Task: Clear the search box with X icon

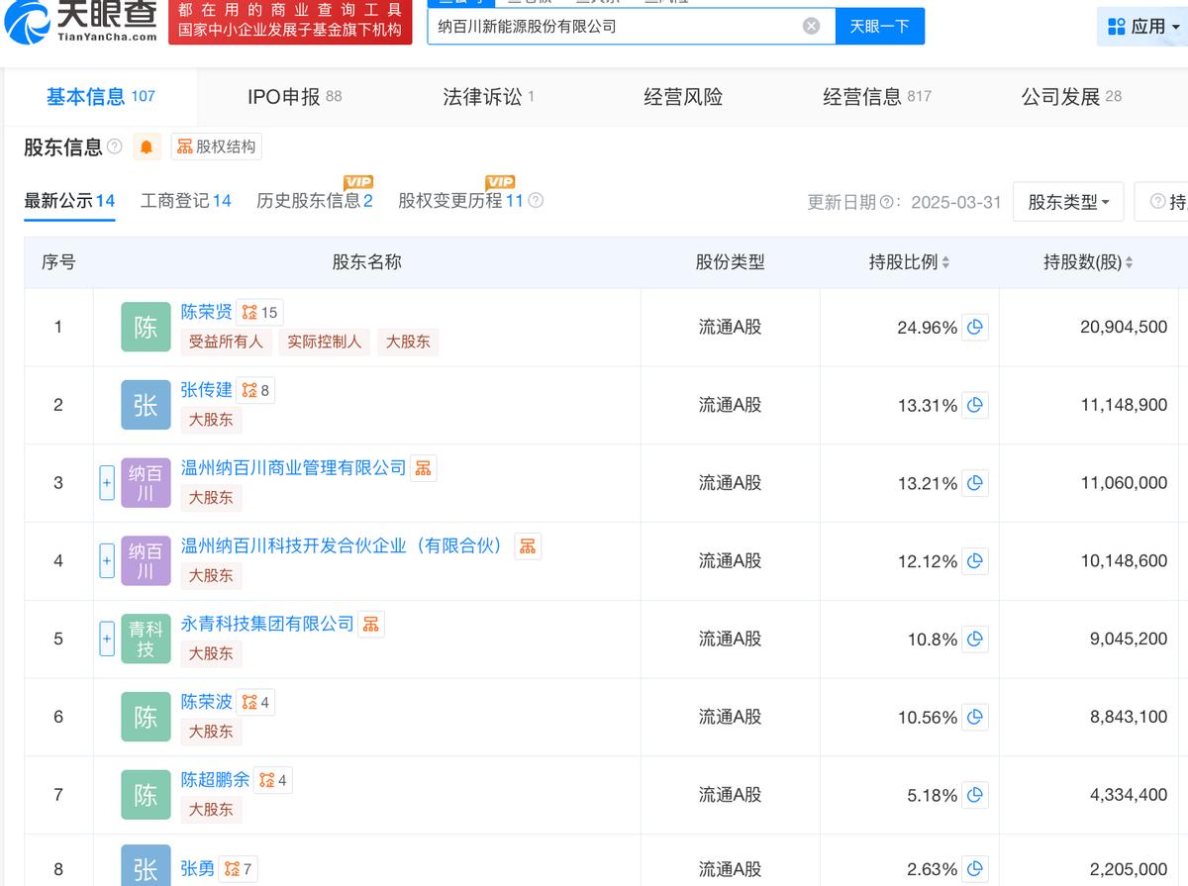Action: coord(811,27)
